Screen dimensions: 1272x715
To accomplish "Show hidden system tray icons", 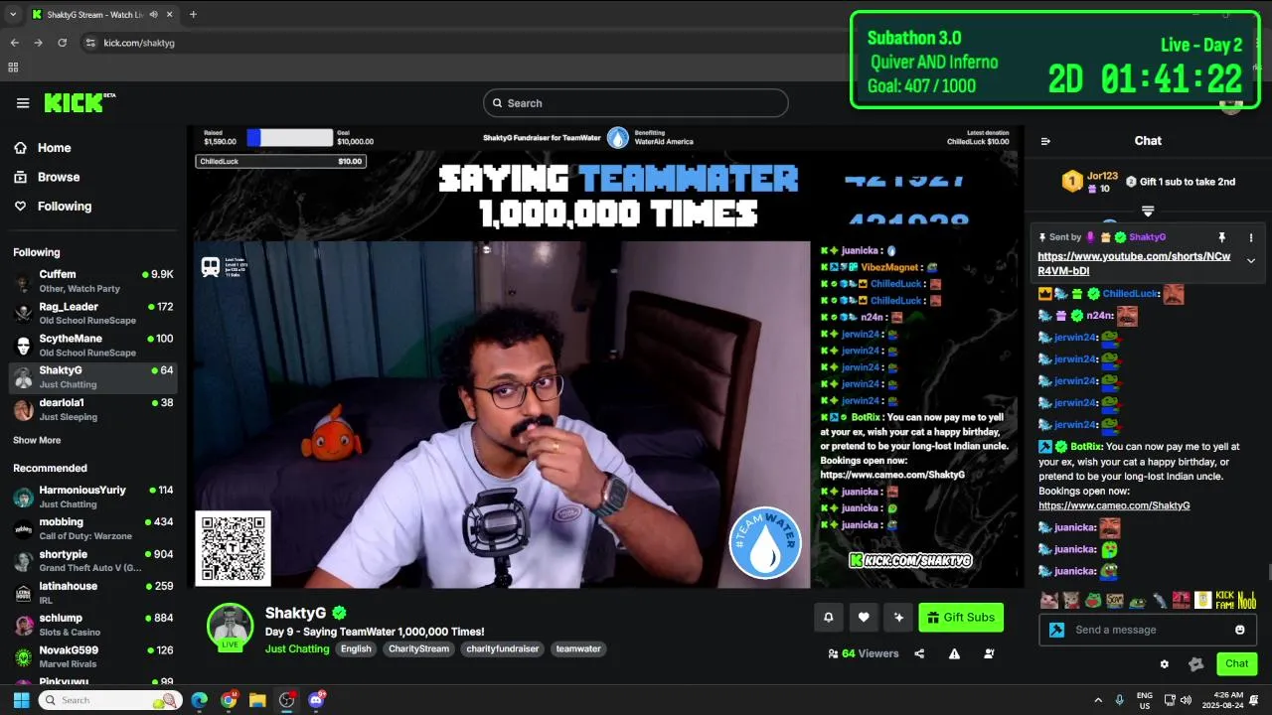I will click(x=1098, y=700).
